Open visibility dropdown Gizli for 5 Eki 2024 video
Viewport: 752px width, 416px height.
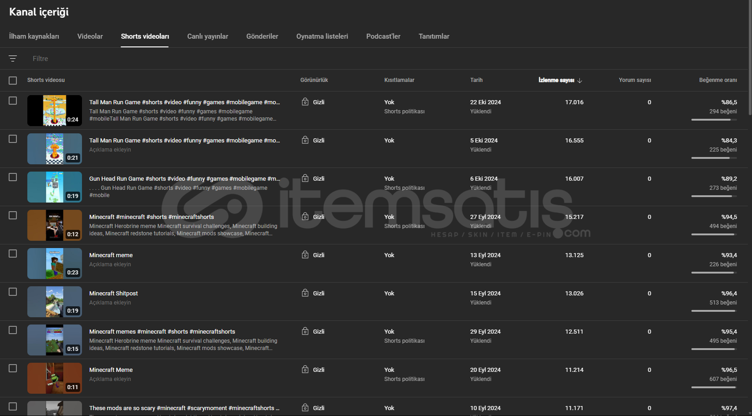tap(318, 141)
